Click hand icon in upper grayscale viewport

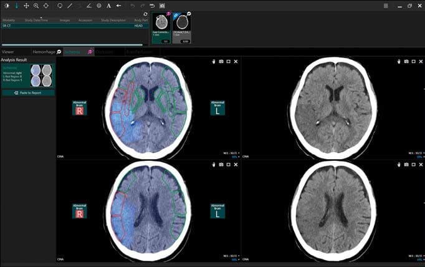point(399,62)
